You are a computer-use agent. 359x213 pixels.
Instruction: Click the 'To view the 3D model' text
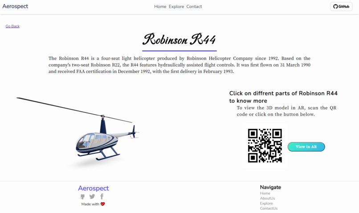pos(286,111)
